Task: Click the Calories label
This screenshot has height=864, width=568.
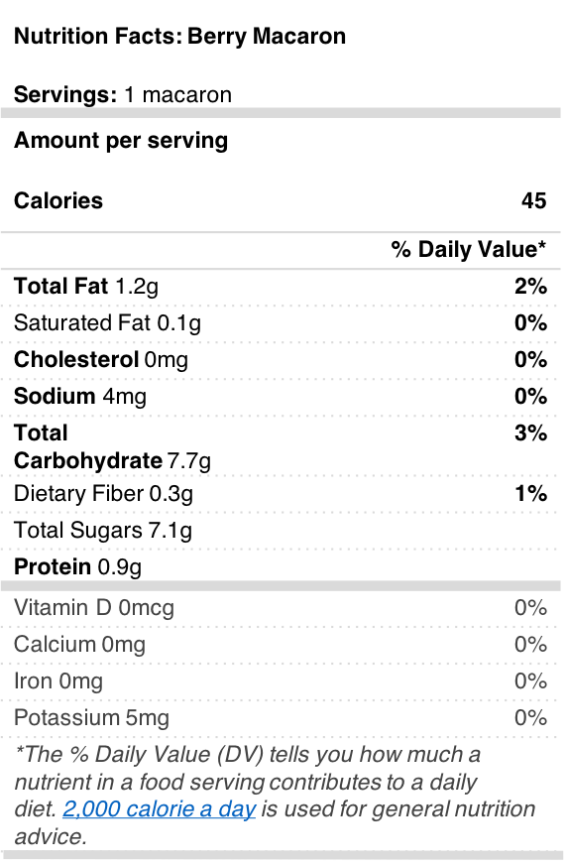Action: (x=58, y=200)
